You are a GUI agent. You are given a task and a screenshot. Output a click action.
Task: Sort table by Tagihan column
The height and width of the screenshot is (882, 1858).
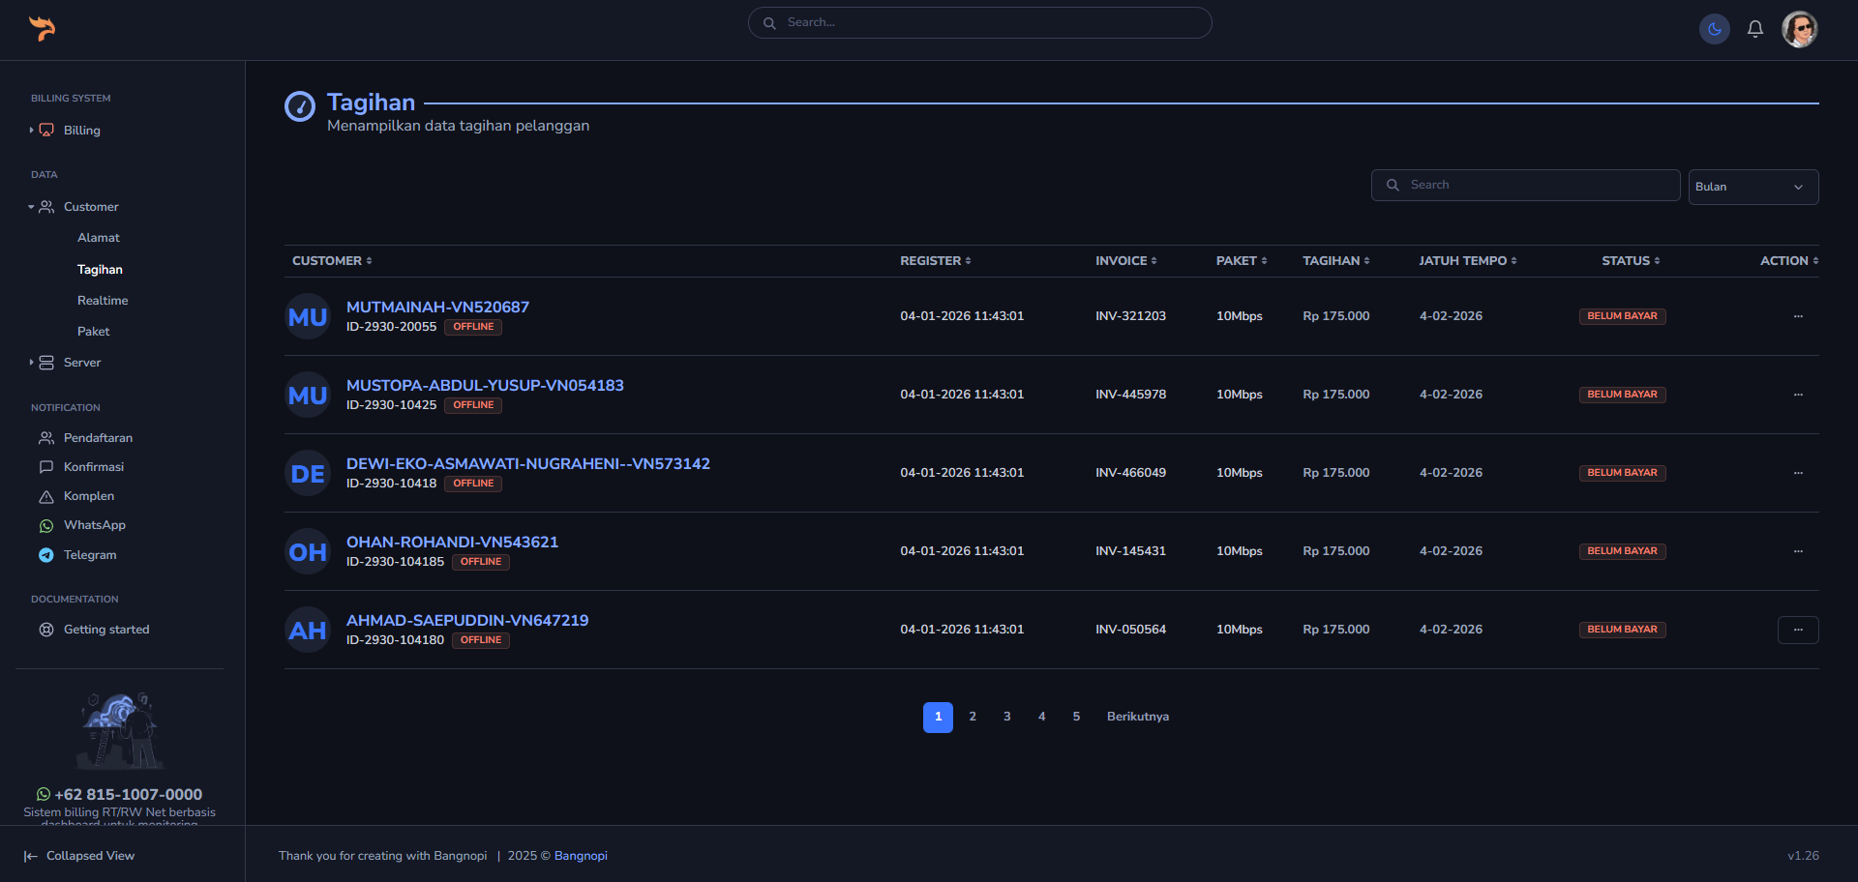(x=1335, y=261)
